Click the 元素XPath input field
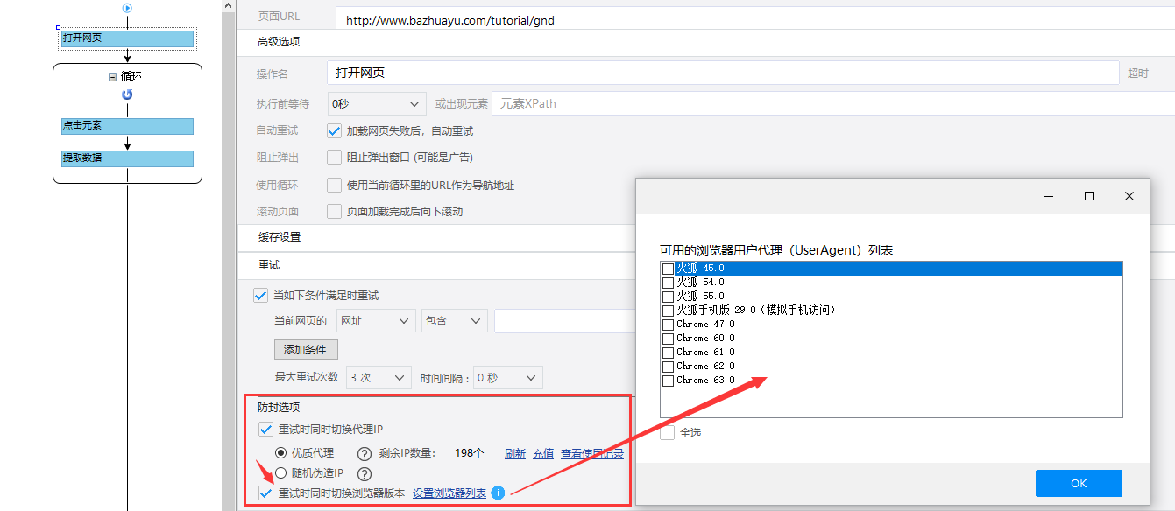Screen dimensions: 1175x511 pos(832,103)
